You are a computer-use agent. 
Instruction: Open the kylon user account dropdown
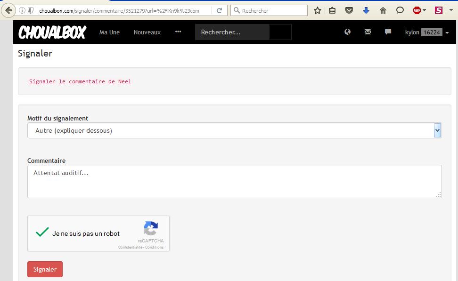[426, 32]
